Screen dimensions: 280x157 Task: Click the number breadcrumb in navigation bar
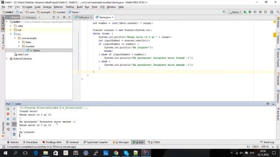(59, 12)
